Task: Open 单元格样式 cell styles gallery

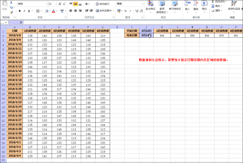Action: coord(175,6)
